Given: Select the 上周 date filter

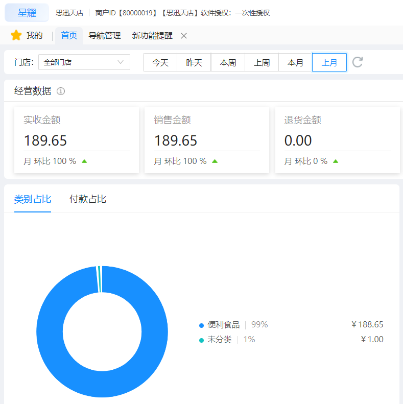Looking at the screenshot, I should (262, 62).
